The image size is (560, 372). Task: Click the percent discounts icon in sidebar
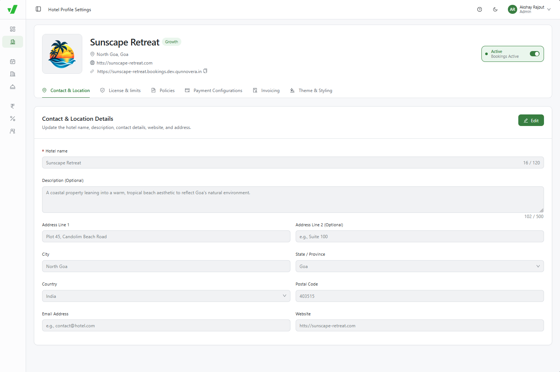click(x=13, y=119)
